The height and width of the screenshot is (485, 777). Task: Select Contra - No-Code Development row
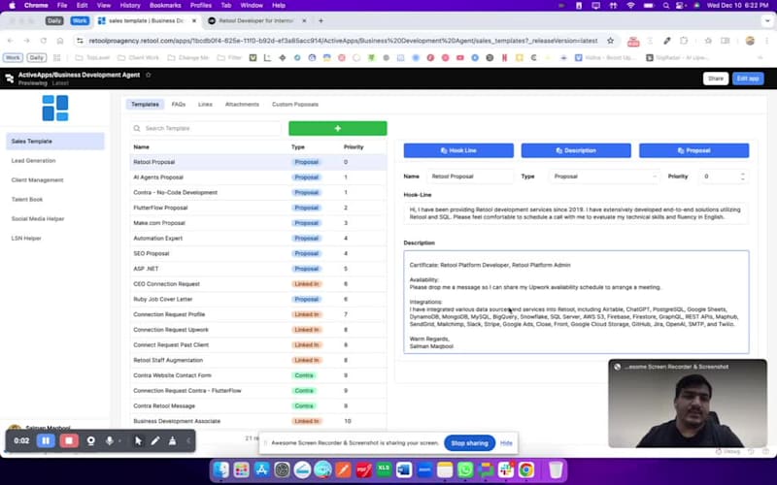(257, 192)
